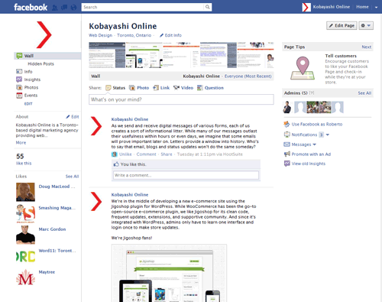Open Maytree liked page thumbnail

click(x=25, y=278)
